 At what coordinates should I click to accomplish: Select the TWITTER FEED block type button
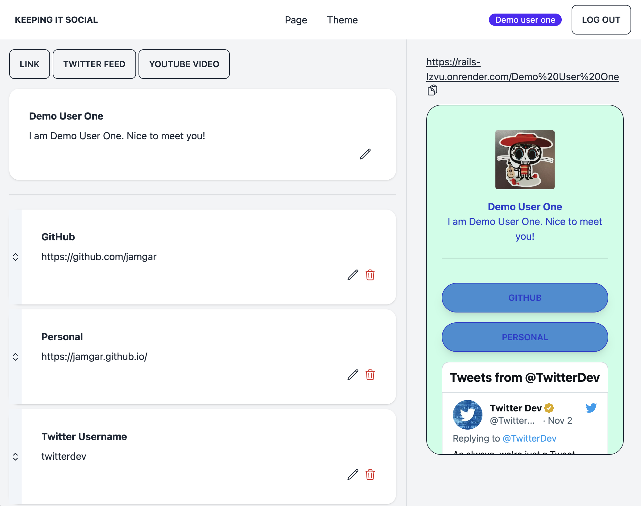coord(94,64)
